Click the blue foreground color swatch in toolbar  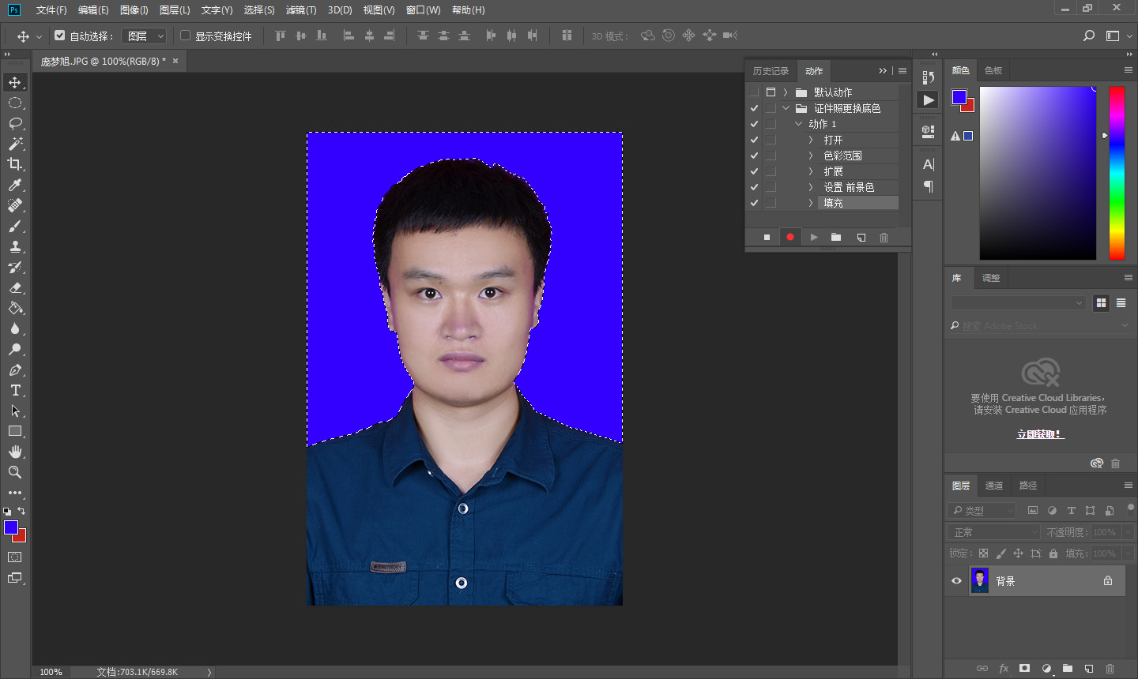pos(10,527)
